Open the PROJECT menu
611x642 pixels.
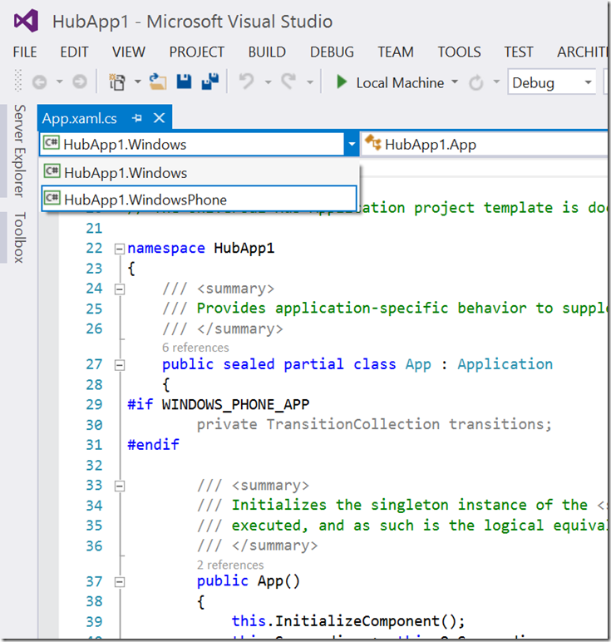click(x=197, y=52)
